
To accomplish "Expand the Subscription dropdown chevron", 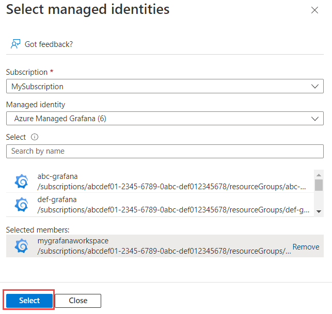I will [314, 86].
